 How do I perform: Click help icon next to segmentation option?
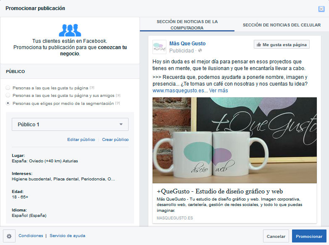[118, 103]
